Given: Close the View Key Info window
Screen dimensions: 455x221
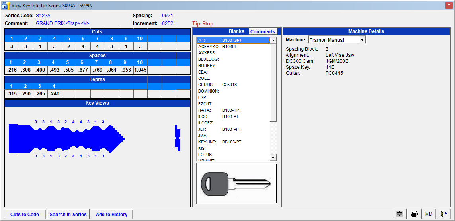Looking at the screenshot, I should tap(448, 5).
